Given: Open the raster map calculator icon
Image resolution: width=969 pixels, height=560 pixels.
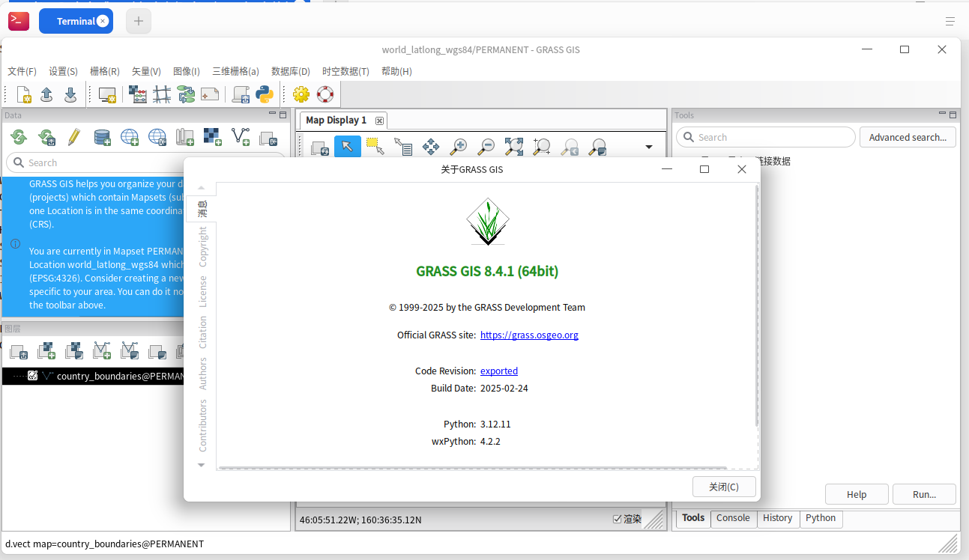Looking at the screenshot, I should pyautogui.click(x=138, y=94).
